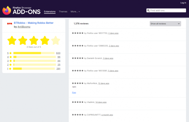189x122 pixels.
Task: Click the 1-star row star icon
Action: pyautogui.click(x=10, y=69)
